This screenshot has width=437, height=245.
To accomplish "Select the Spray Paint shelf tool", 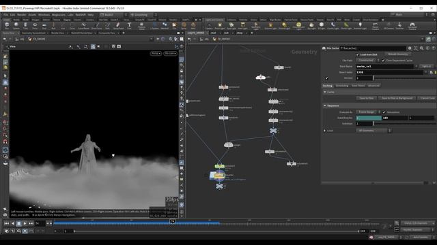I will click(x=118, y=26).
